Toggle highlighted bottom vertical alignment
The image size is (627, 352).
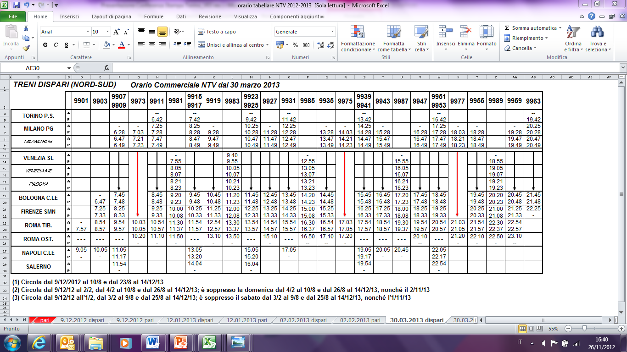tap(162, 32)
